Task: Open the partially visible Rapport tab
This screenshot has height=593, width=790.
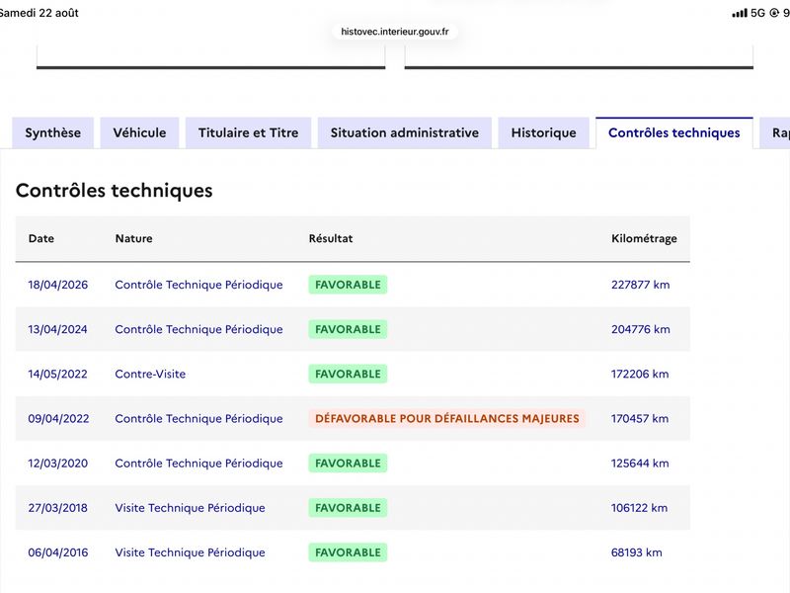Action: click(776, 132)
